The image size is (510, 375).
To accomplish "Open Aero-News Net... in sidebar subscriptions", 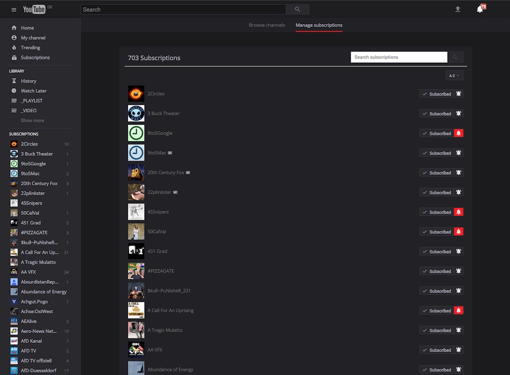I will pos(39,331).
